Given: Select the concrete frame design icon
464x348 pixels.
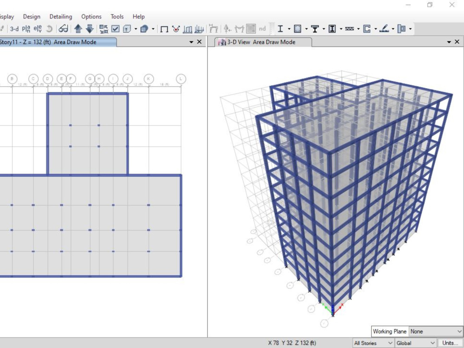Looking at the screenshot, I should coord(297,29).
